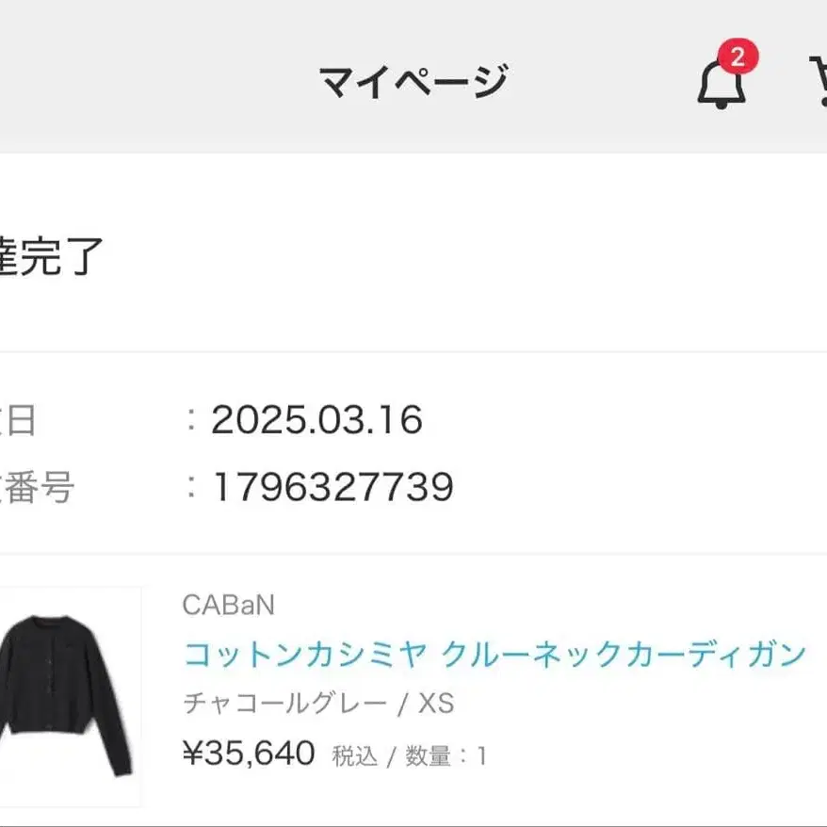Select the order number 1796327739
This screenshot has height=827, width=827.
click(x=332, y=487)
